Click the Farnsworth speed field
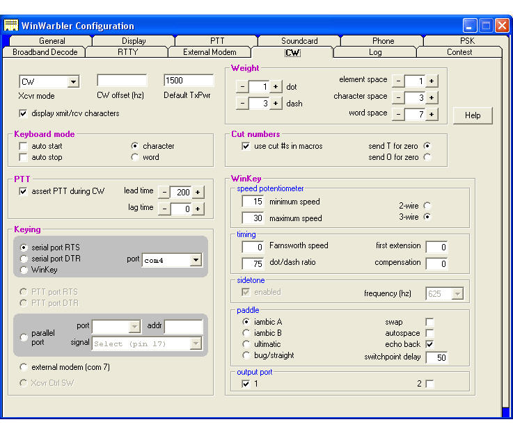The width and height of the screenshot is (513, 438). 253,247
